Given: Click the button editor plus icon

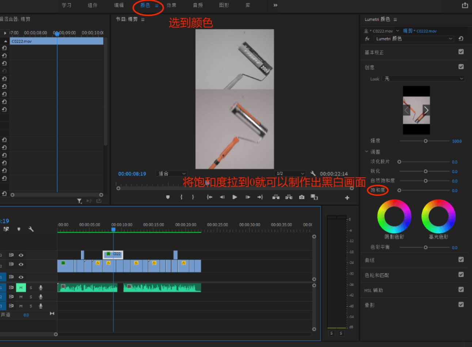Looking at the screenshot, I should (x=347, y=198).
